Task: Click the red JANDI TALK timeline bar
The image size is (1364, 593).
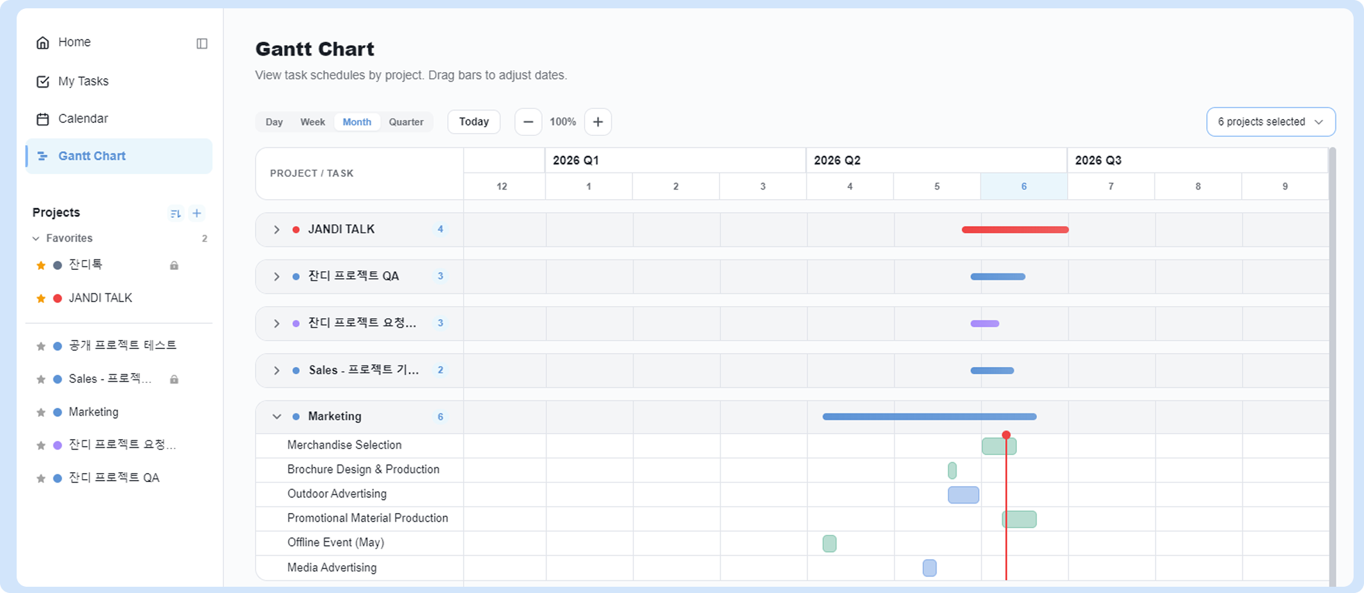Action: tap(1015, 230)
